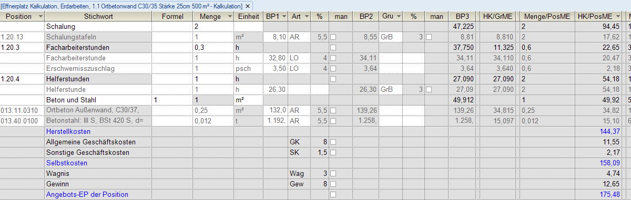Toggle man checkbox in Facharbeiterstunden 1.20.3 row
The image size is (631, 200).
point(333,48)
